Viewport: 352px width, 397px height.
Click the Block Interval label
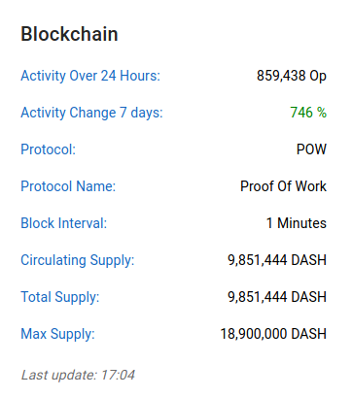tap(64, 223)
